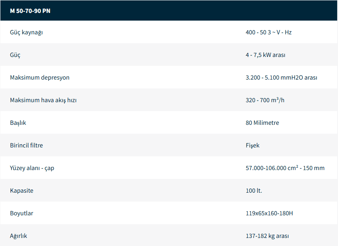Click the 320 - 700 m³/h value
338x246 pixels.
(x=265, y=100)
